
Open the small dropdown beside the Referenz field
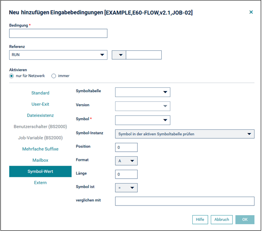119,55
